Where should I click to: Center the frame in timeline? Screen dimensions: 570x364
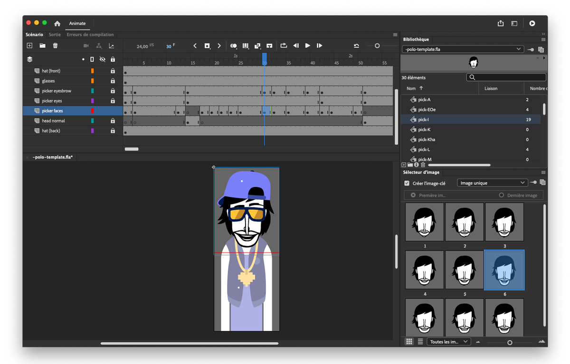(x=269, y=46)
